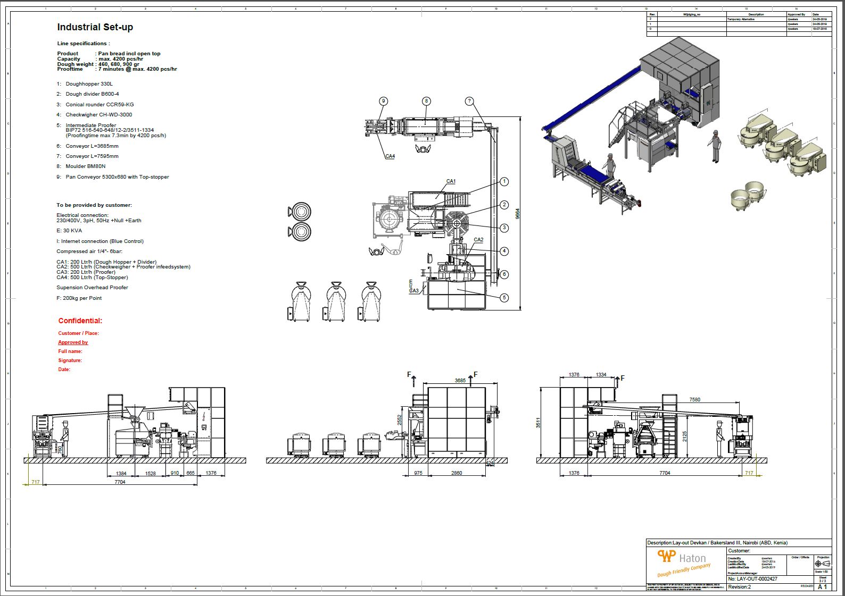Click balloon number 8 above the moulder
Image resolution: width=845 pixels, height=596 pixels.
pyautogui.click(x=426, y=101)
